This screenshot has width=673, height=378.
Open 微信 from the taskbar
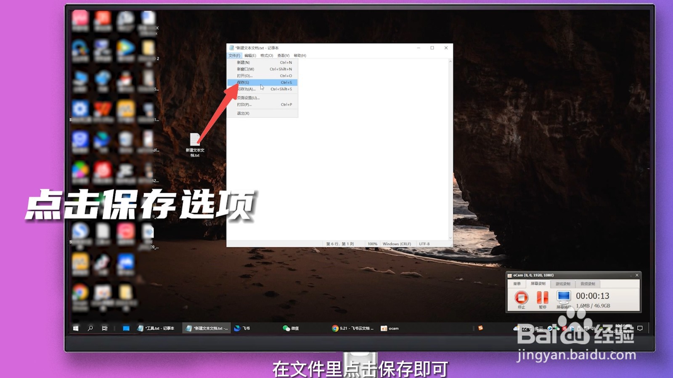[291, 328]
